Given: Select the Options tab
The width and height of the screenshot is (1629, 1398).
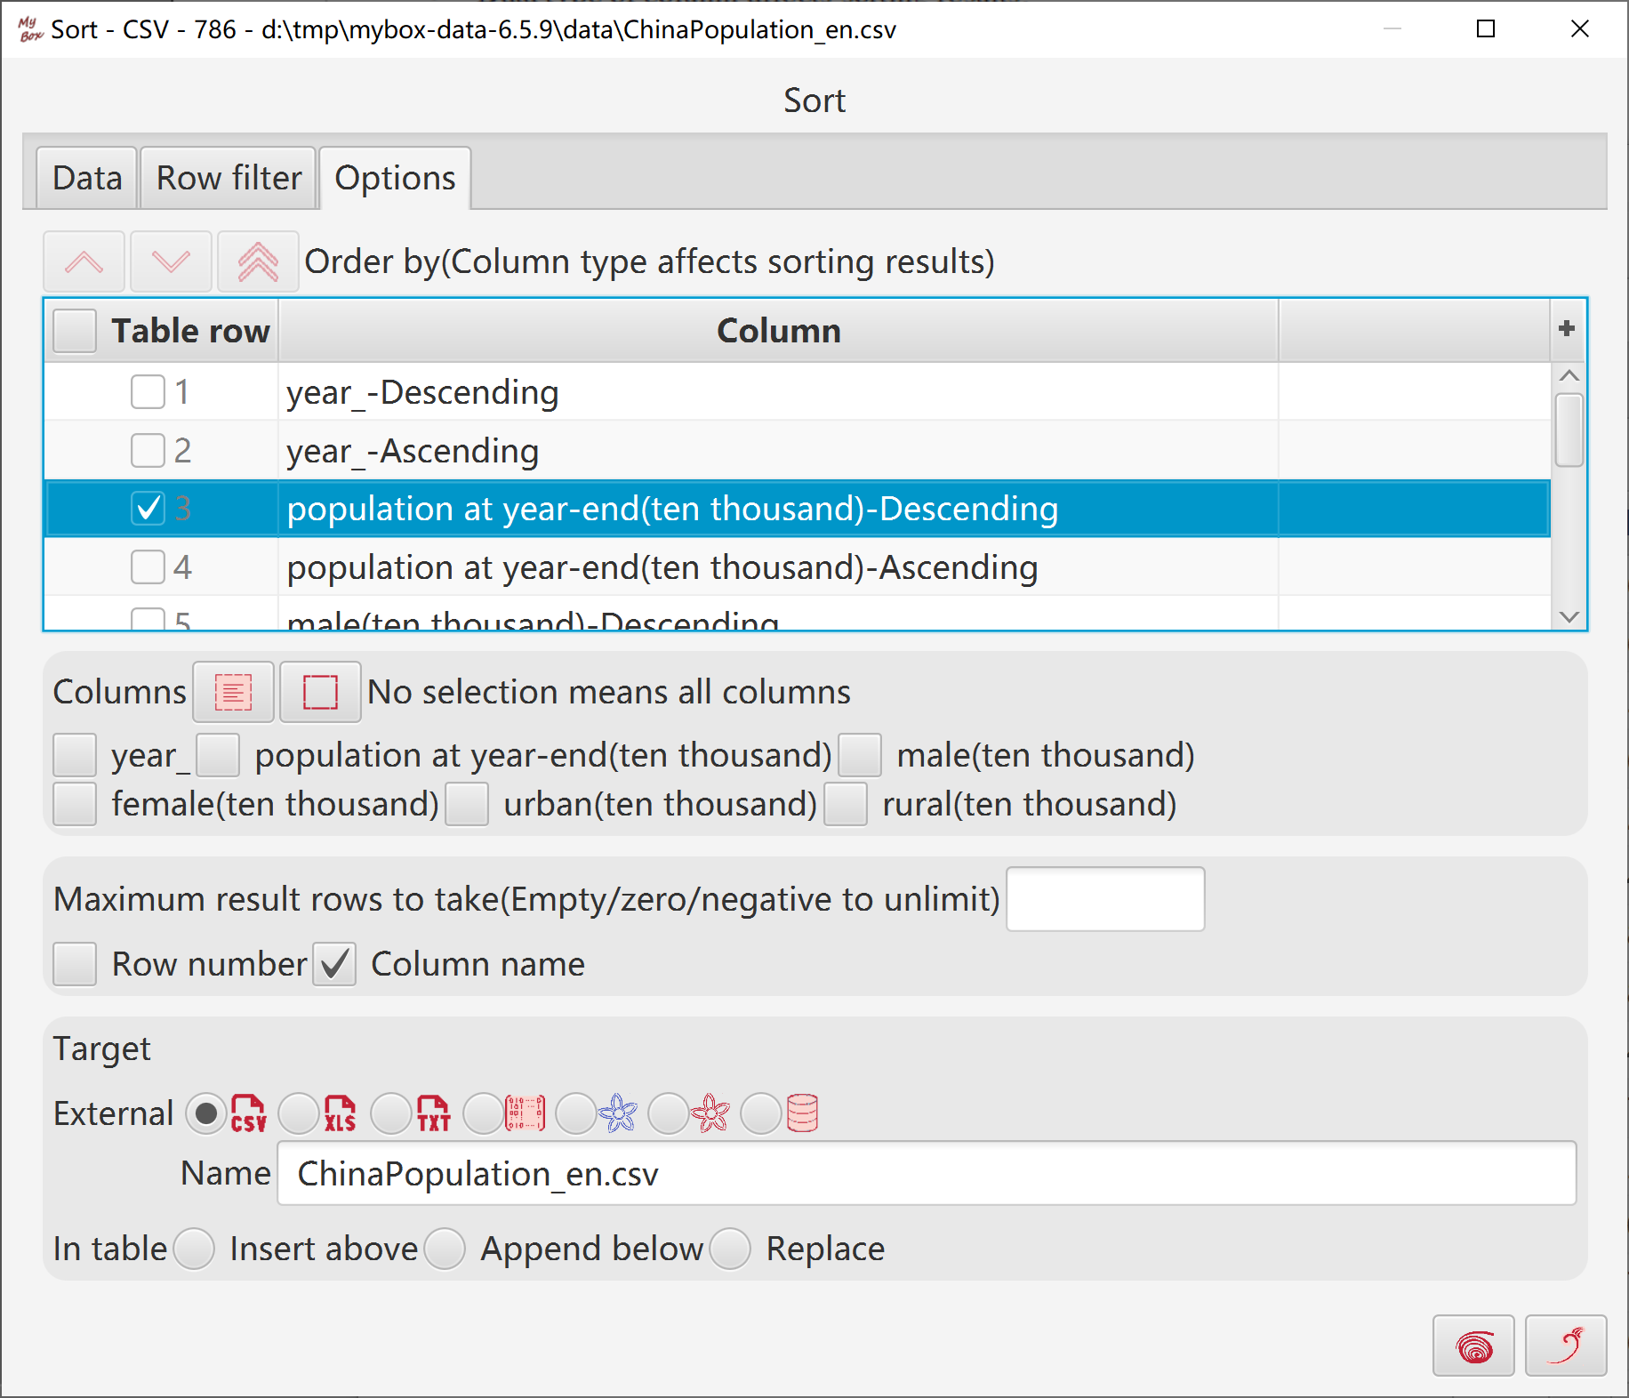Looking at the screenshot, I should tap(395, 178).
